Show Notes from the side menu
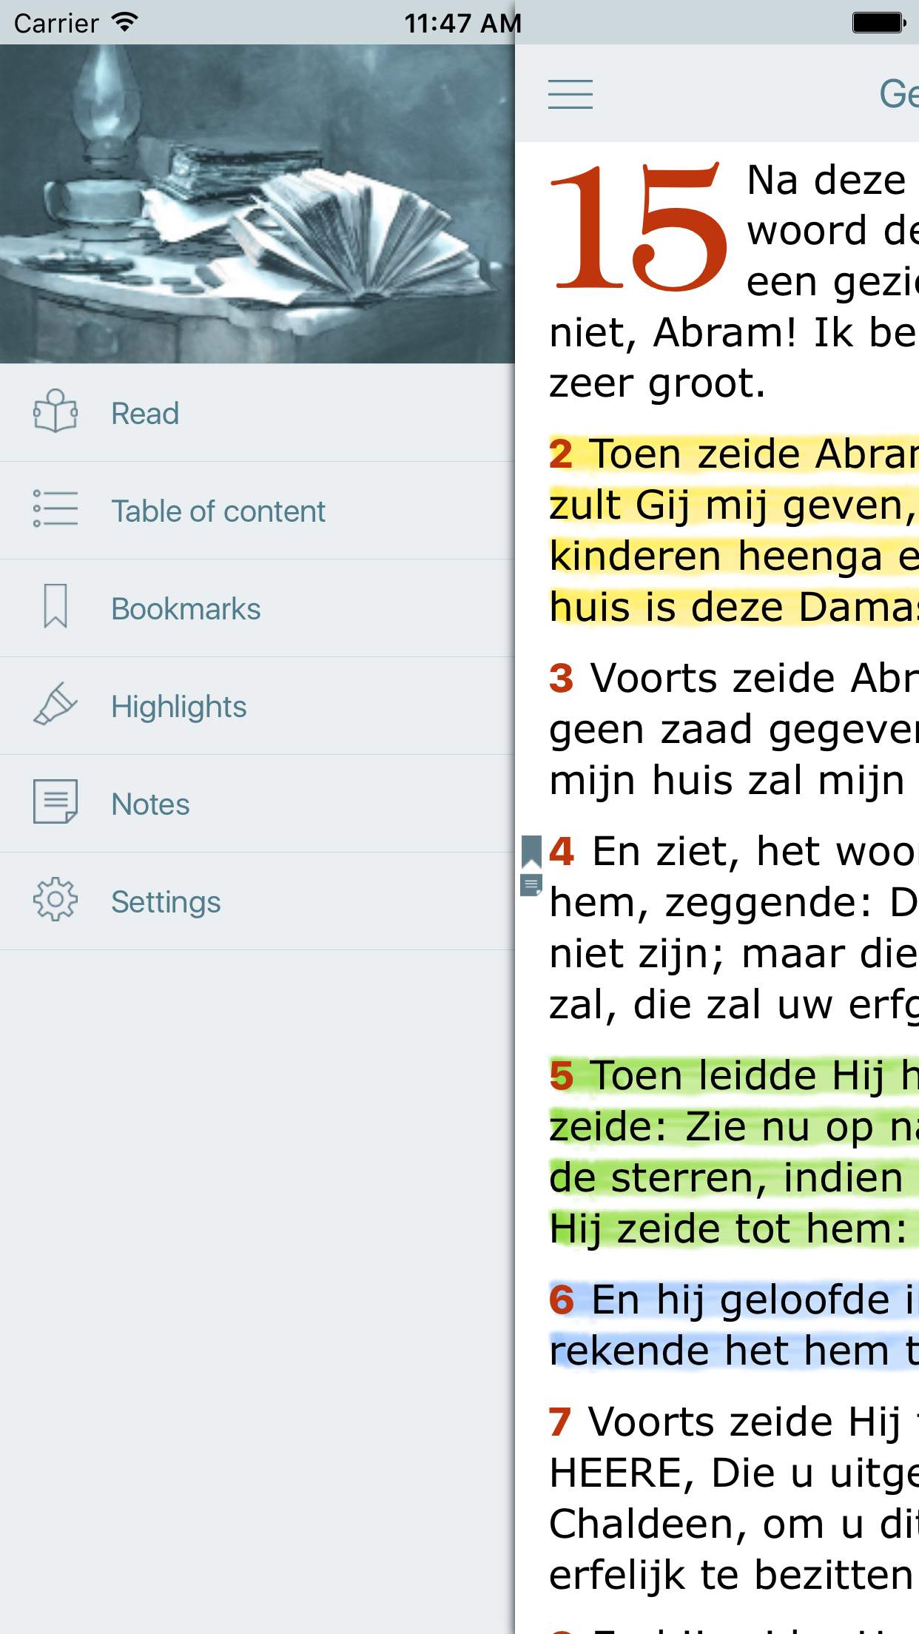 point(150,804)
